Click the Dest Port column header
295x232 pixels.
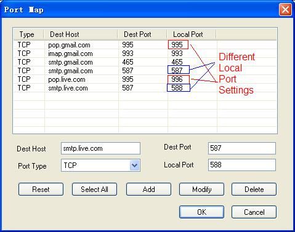[142, 34]
